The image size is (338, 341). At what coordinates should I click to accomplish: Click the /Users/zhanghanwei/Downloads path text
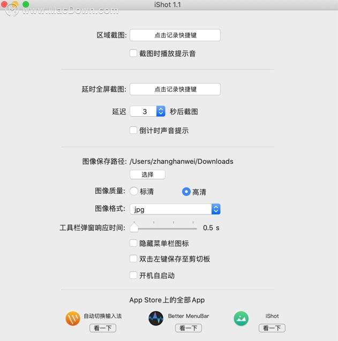coord(182,161)
